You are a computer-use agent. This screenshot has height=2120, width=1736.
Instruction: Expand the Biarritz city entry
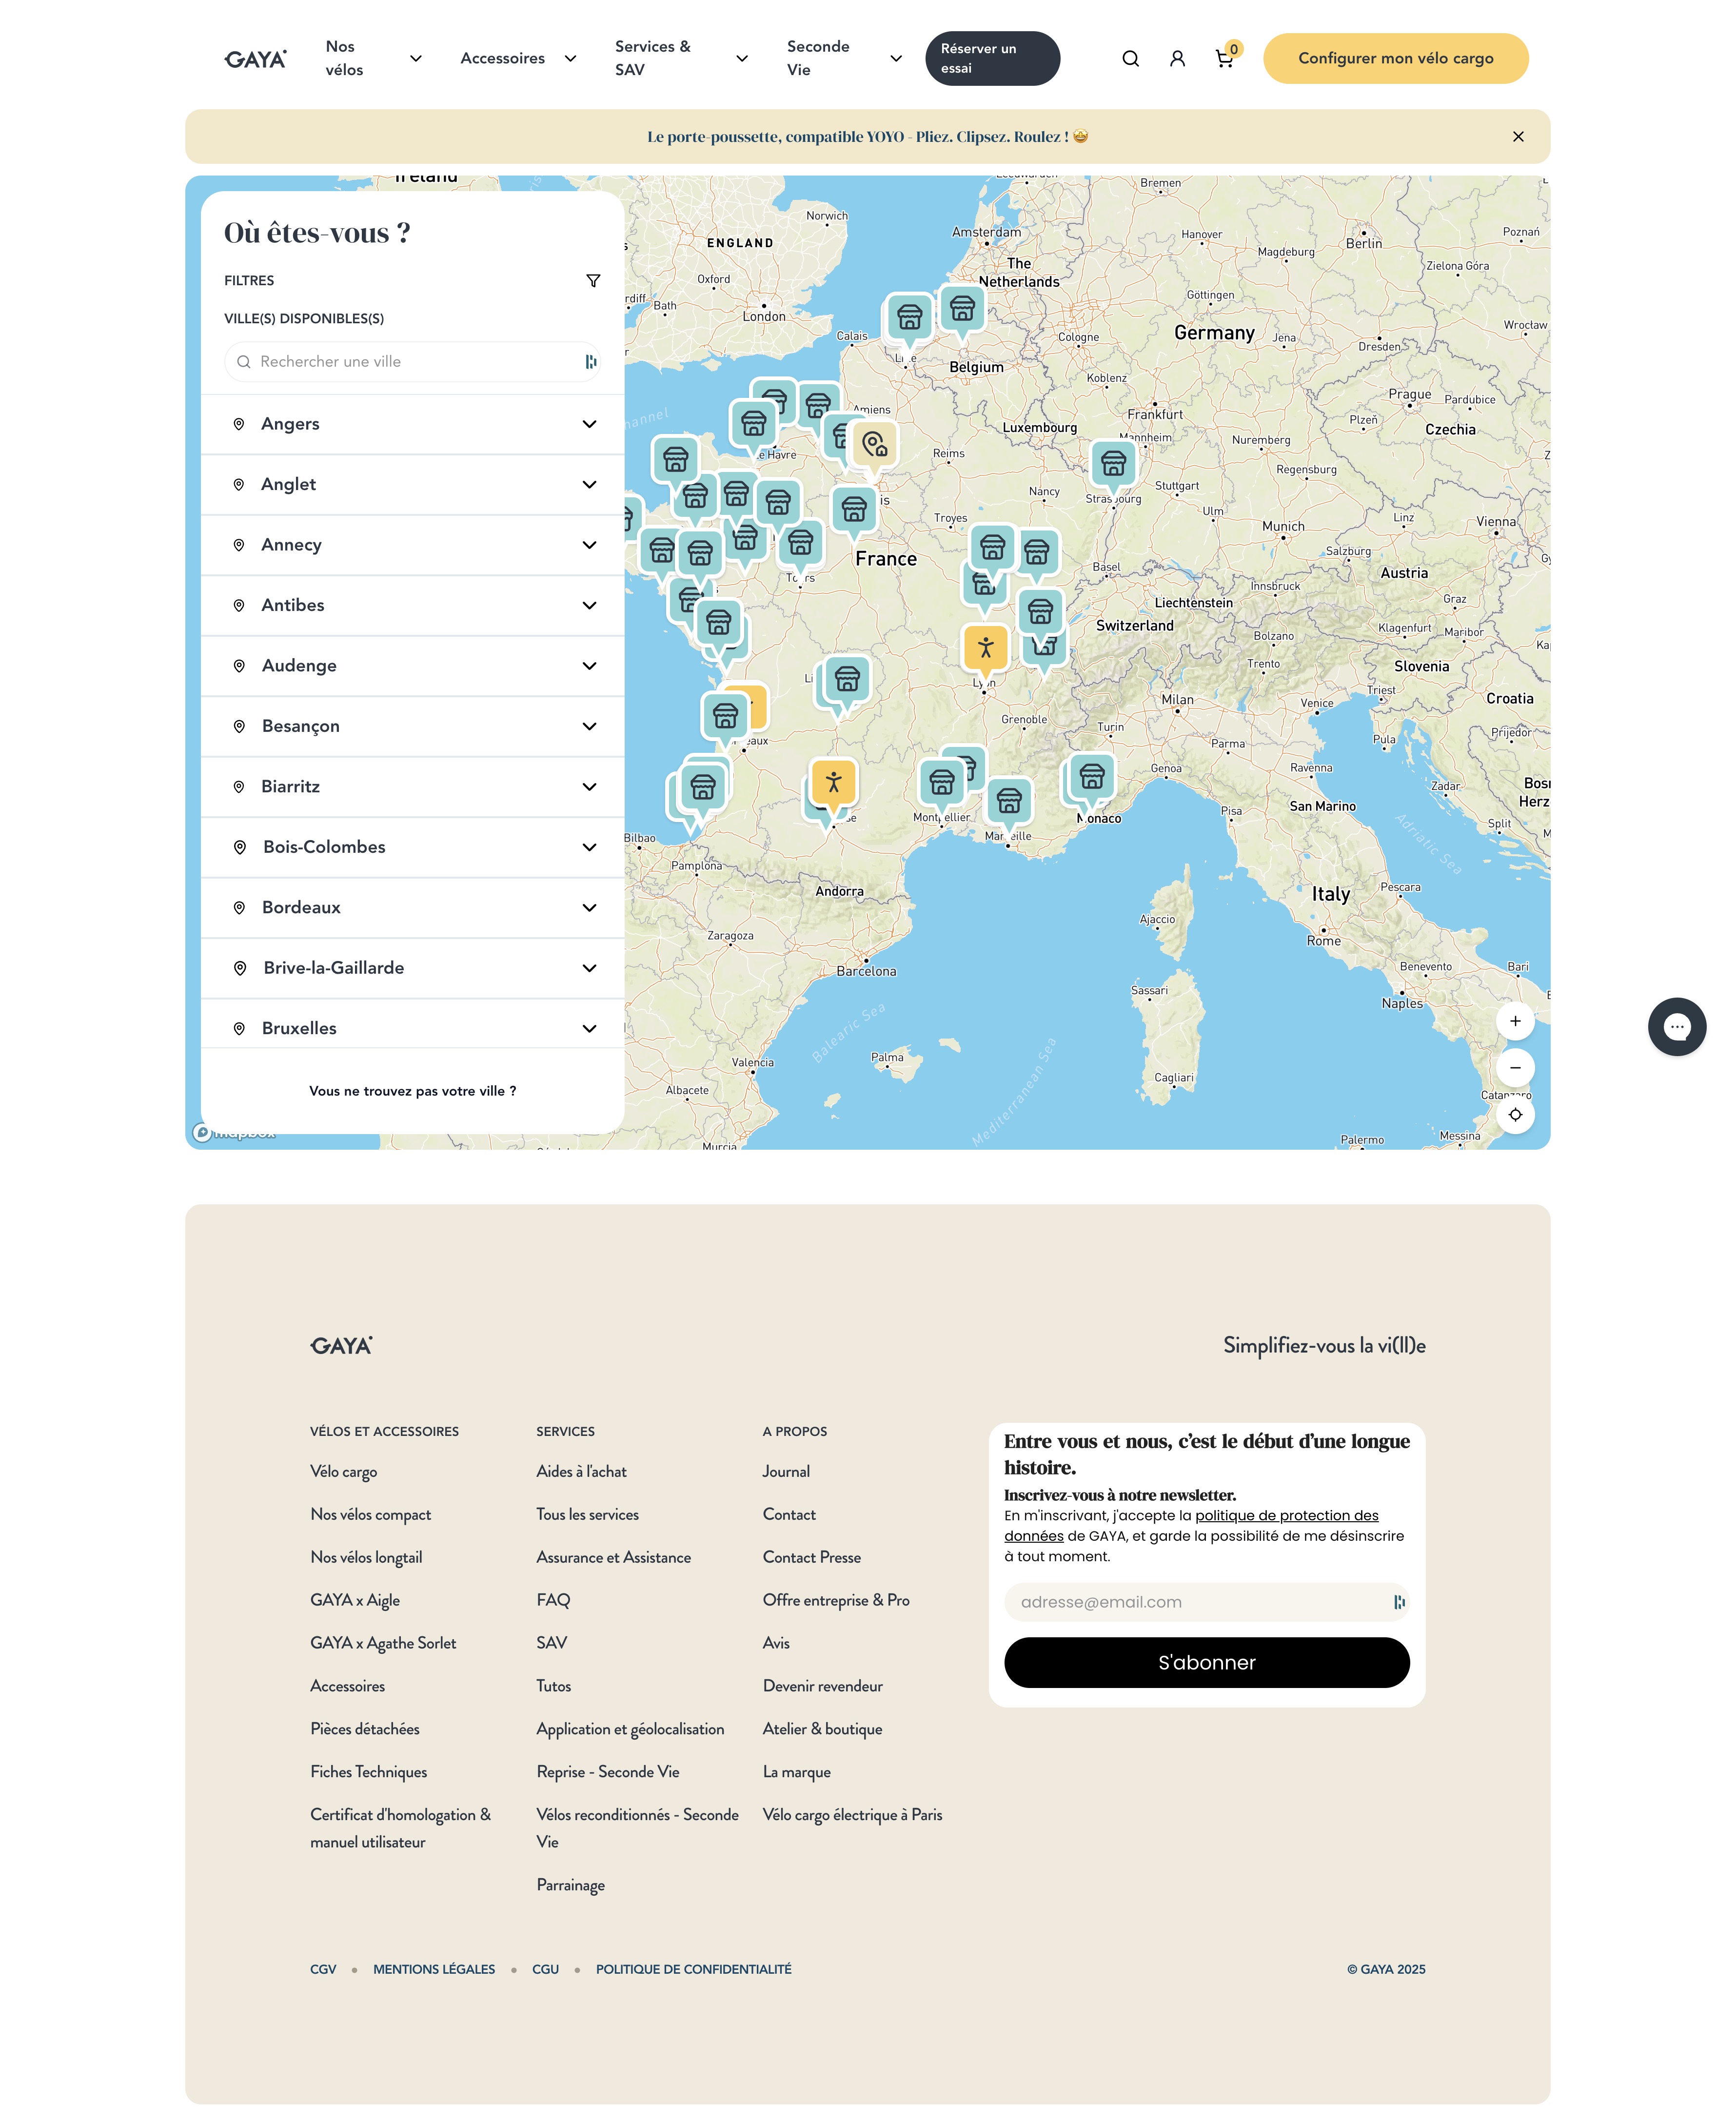(x=413, y=787)
